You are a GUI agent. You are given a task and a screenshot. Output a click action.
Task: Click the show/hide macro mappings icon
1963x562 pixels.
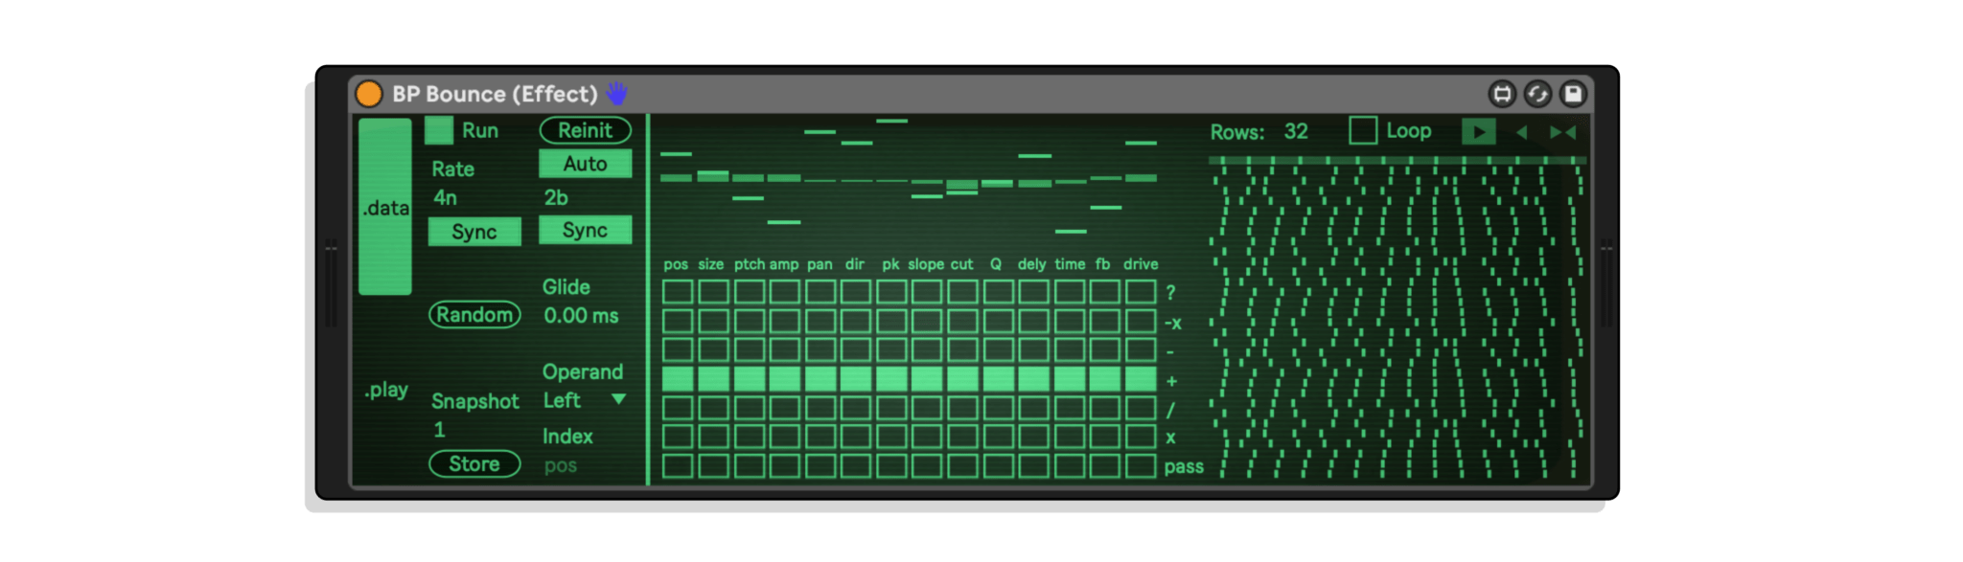point(1502,94)
